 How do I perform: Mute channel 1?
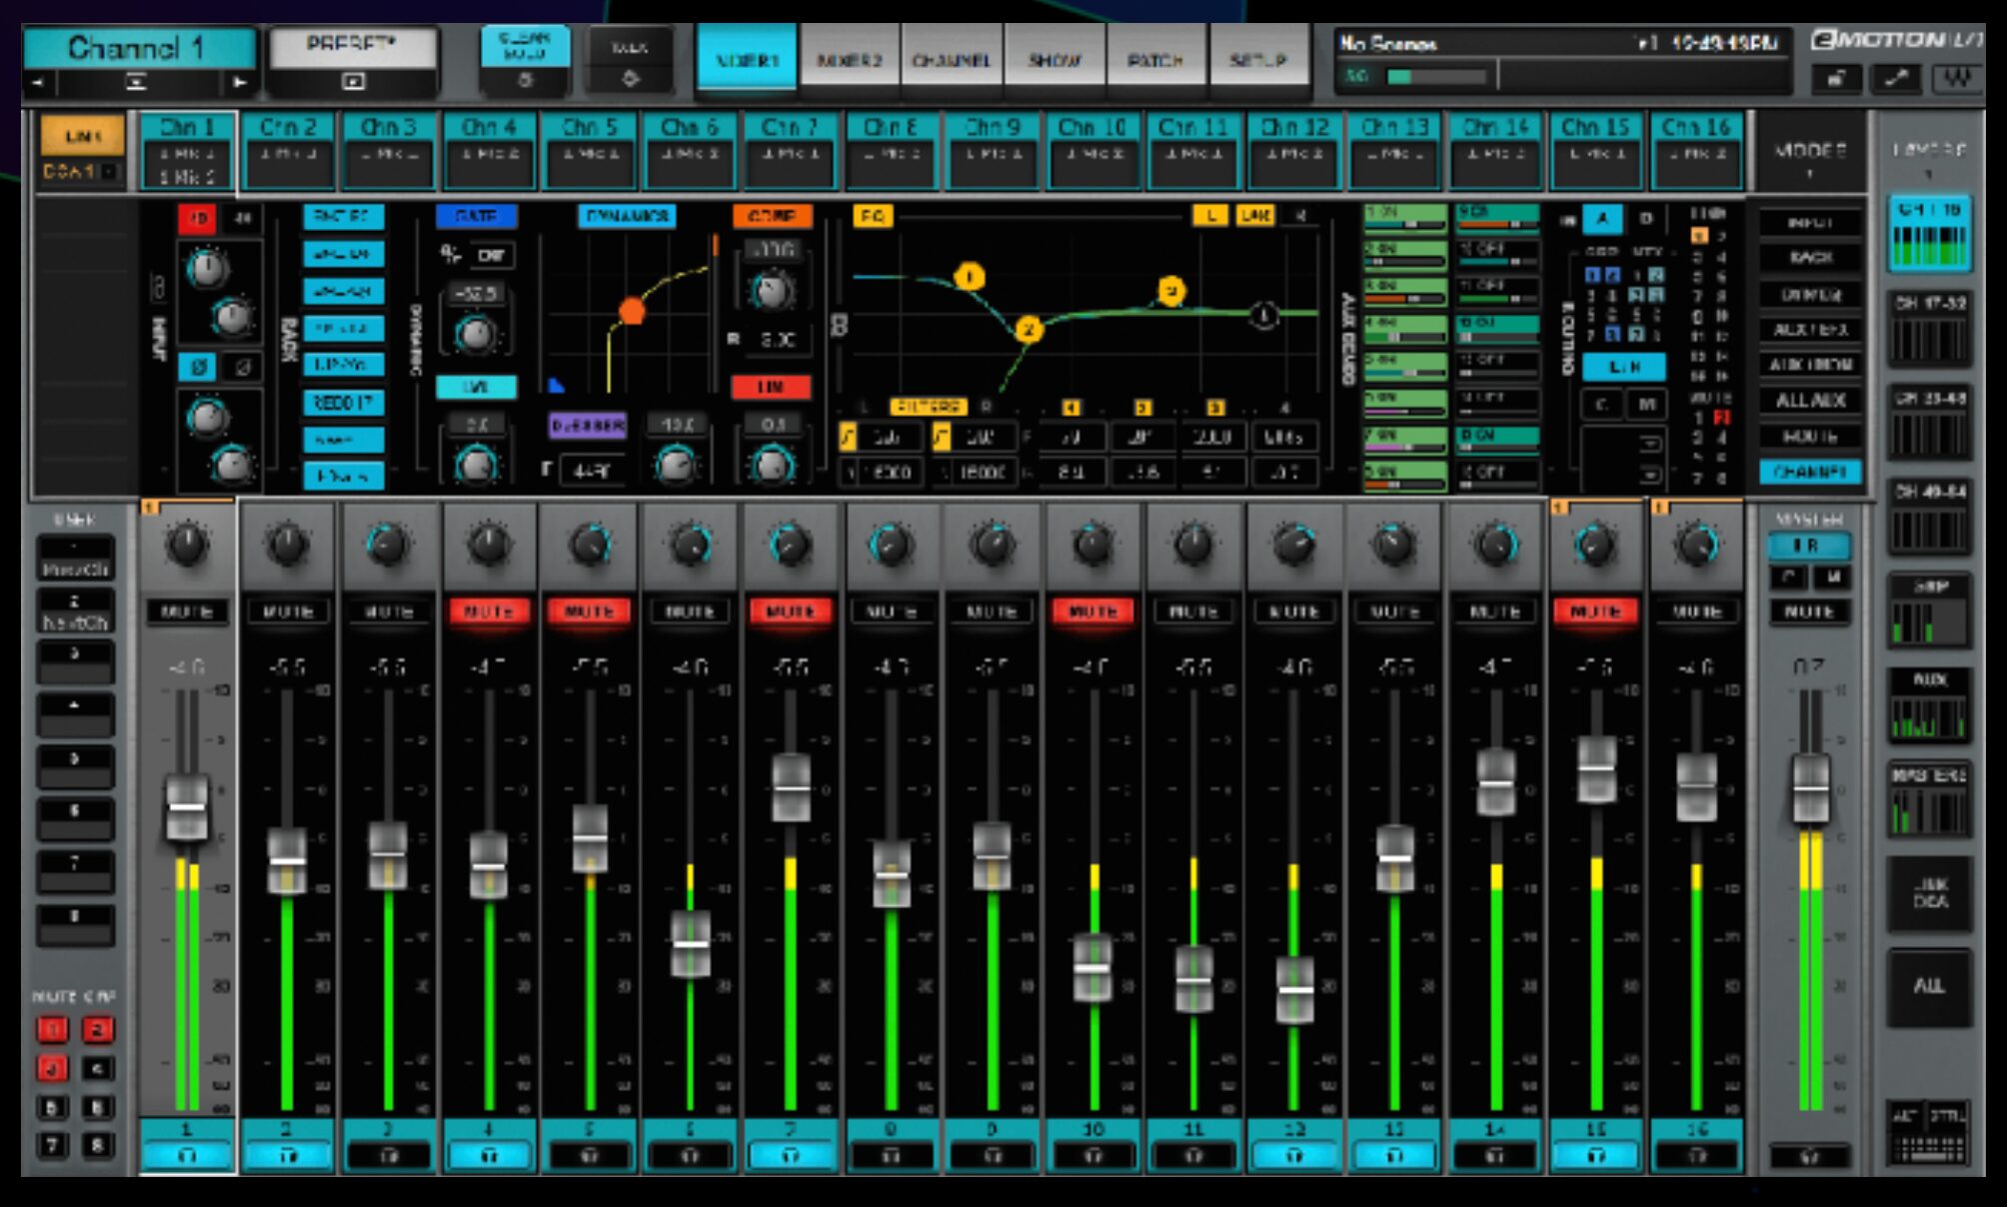click(x=187, y=611)
